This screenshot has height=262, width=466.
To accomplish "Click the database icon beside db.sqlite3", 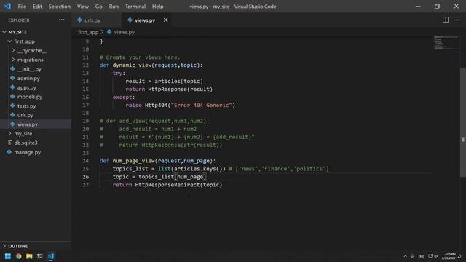I will 9,143.
